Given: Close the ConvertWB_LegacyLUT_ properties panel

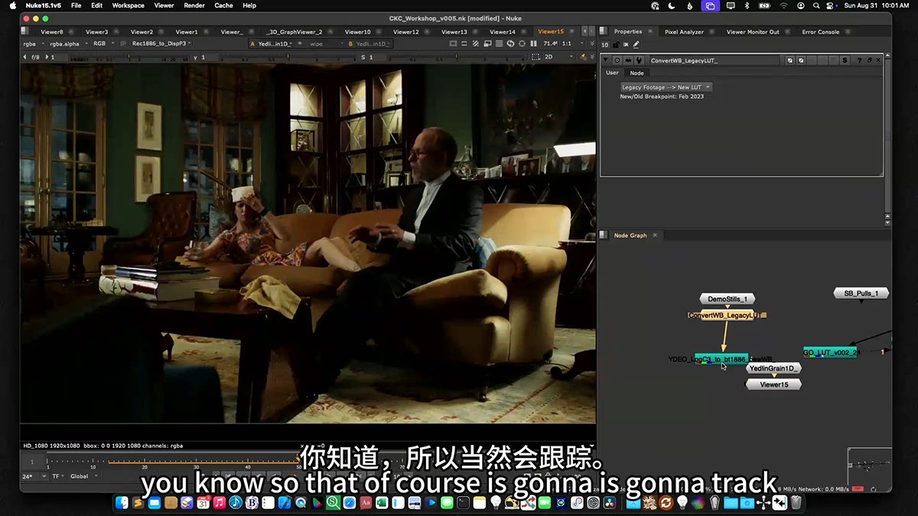Looking at the screenshot, I should (878, 60).
